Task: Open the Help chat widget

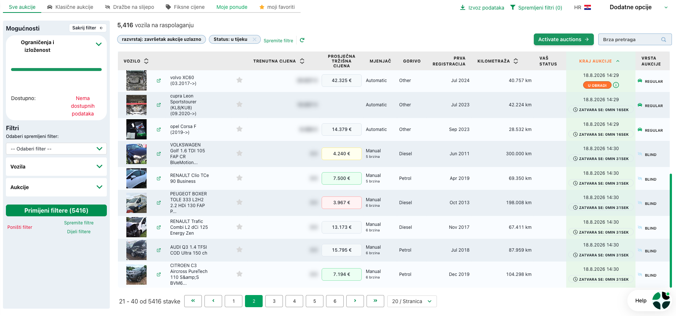Action: click(650, 301)
